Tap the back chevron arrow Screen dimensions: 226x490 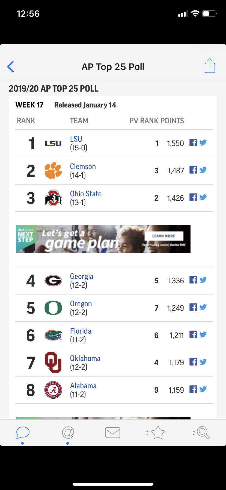[x=10, y=67]
